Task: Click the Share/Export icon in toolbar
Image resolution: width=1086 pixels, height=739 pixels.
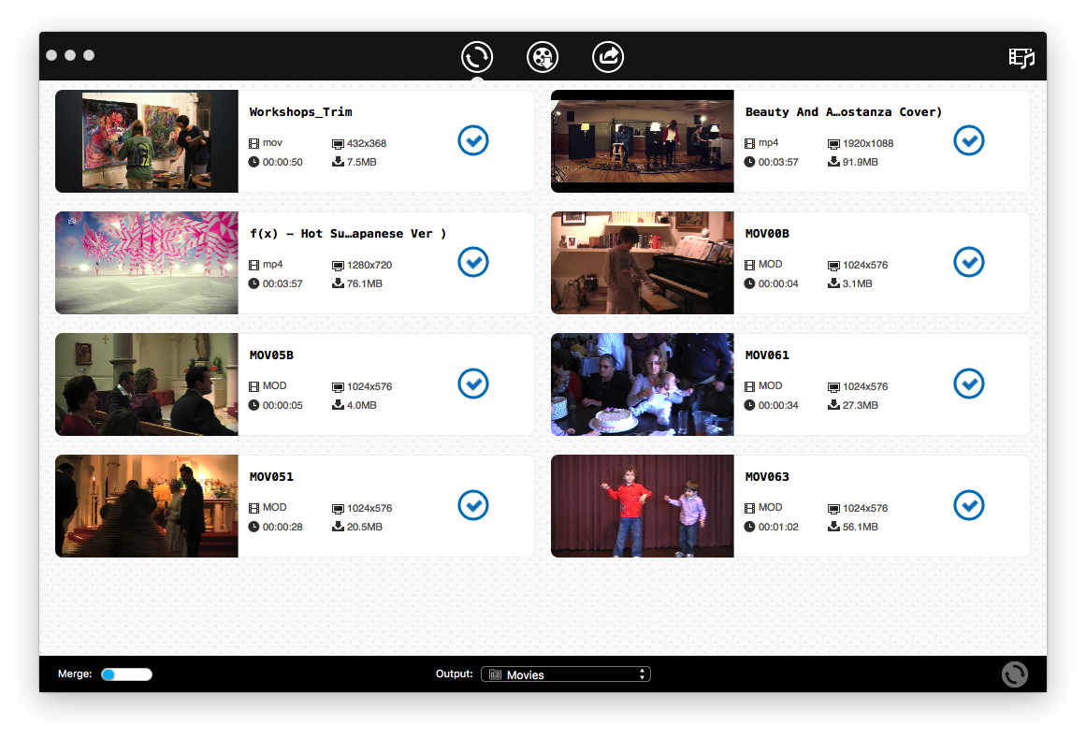Action: (607, 56)
